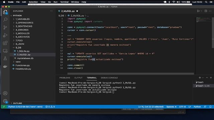
Task: Expand the 5_MODULOS folder
Action: [22, 33]
